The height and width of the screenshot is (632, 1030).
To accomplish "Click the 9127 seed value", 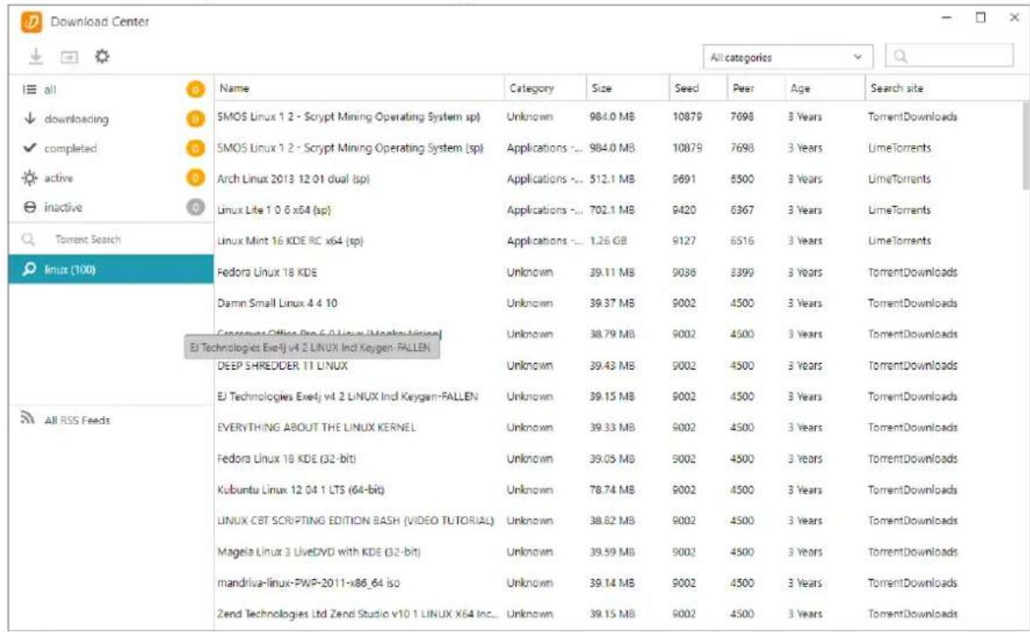I will tap(684, 240).
